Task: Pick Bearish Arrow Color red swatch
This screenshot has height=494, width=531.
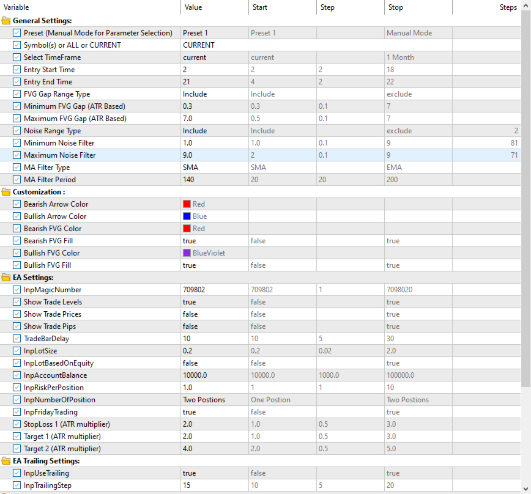Action: (x=187, y=204)
